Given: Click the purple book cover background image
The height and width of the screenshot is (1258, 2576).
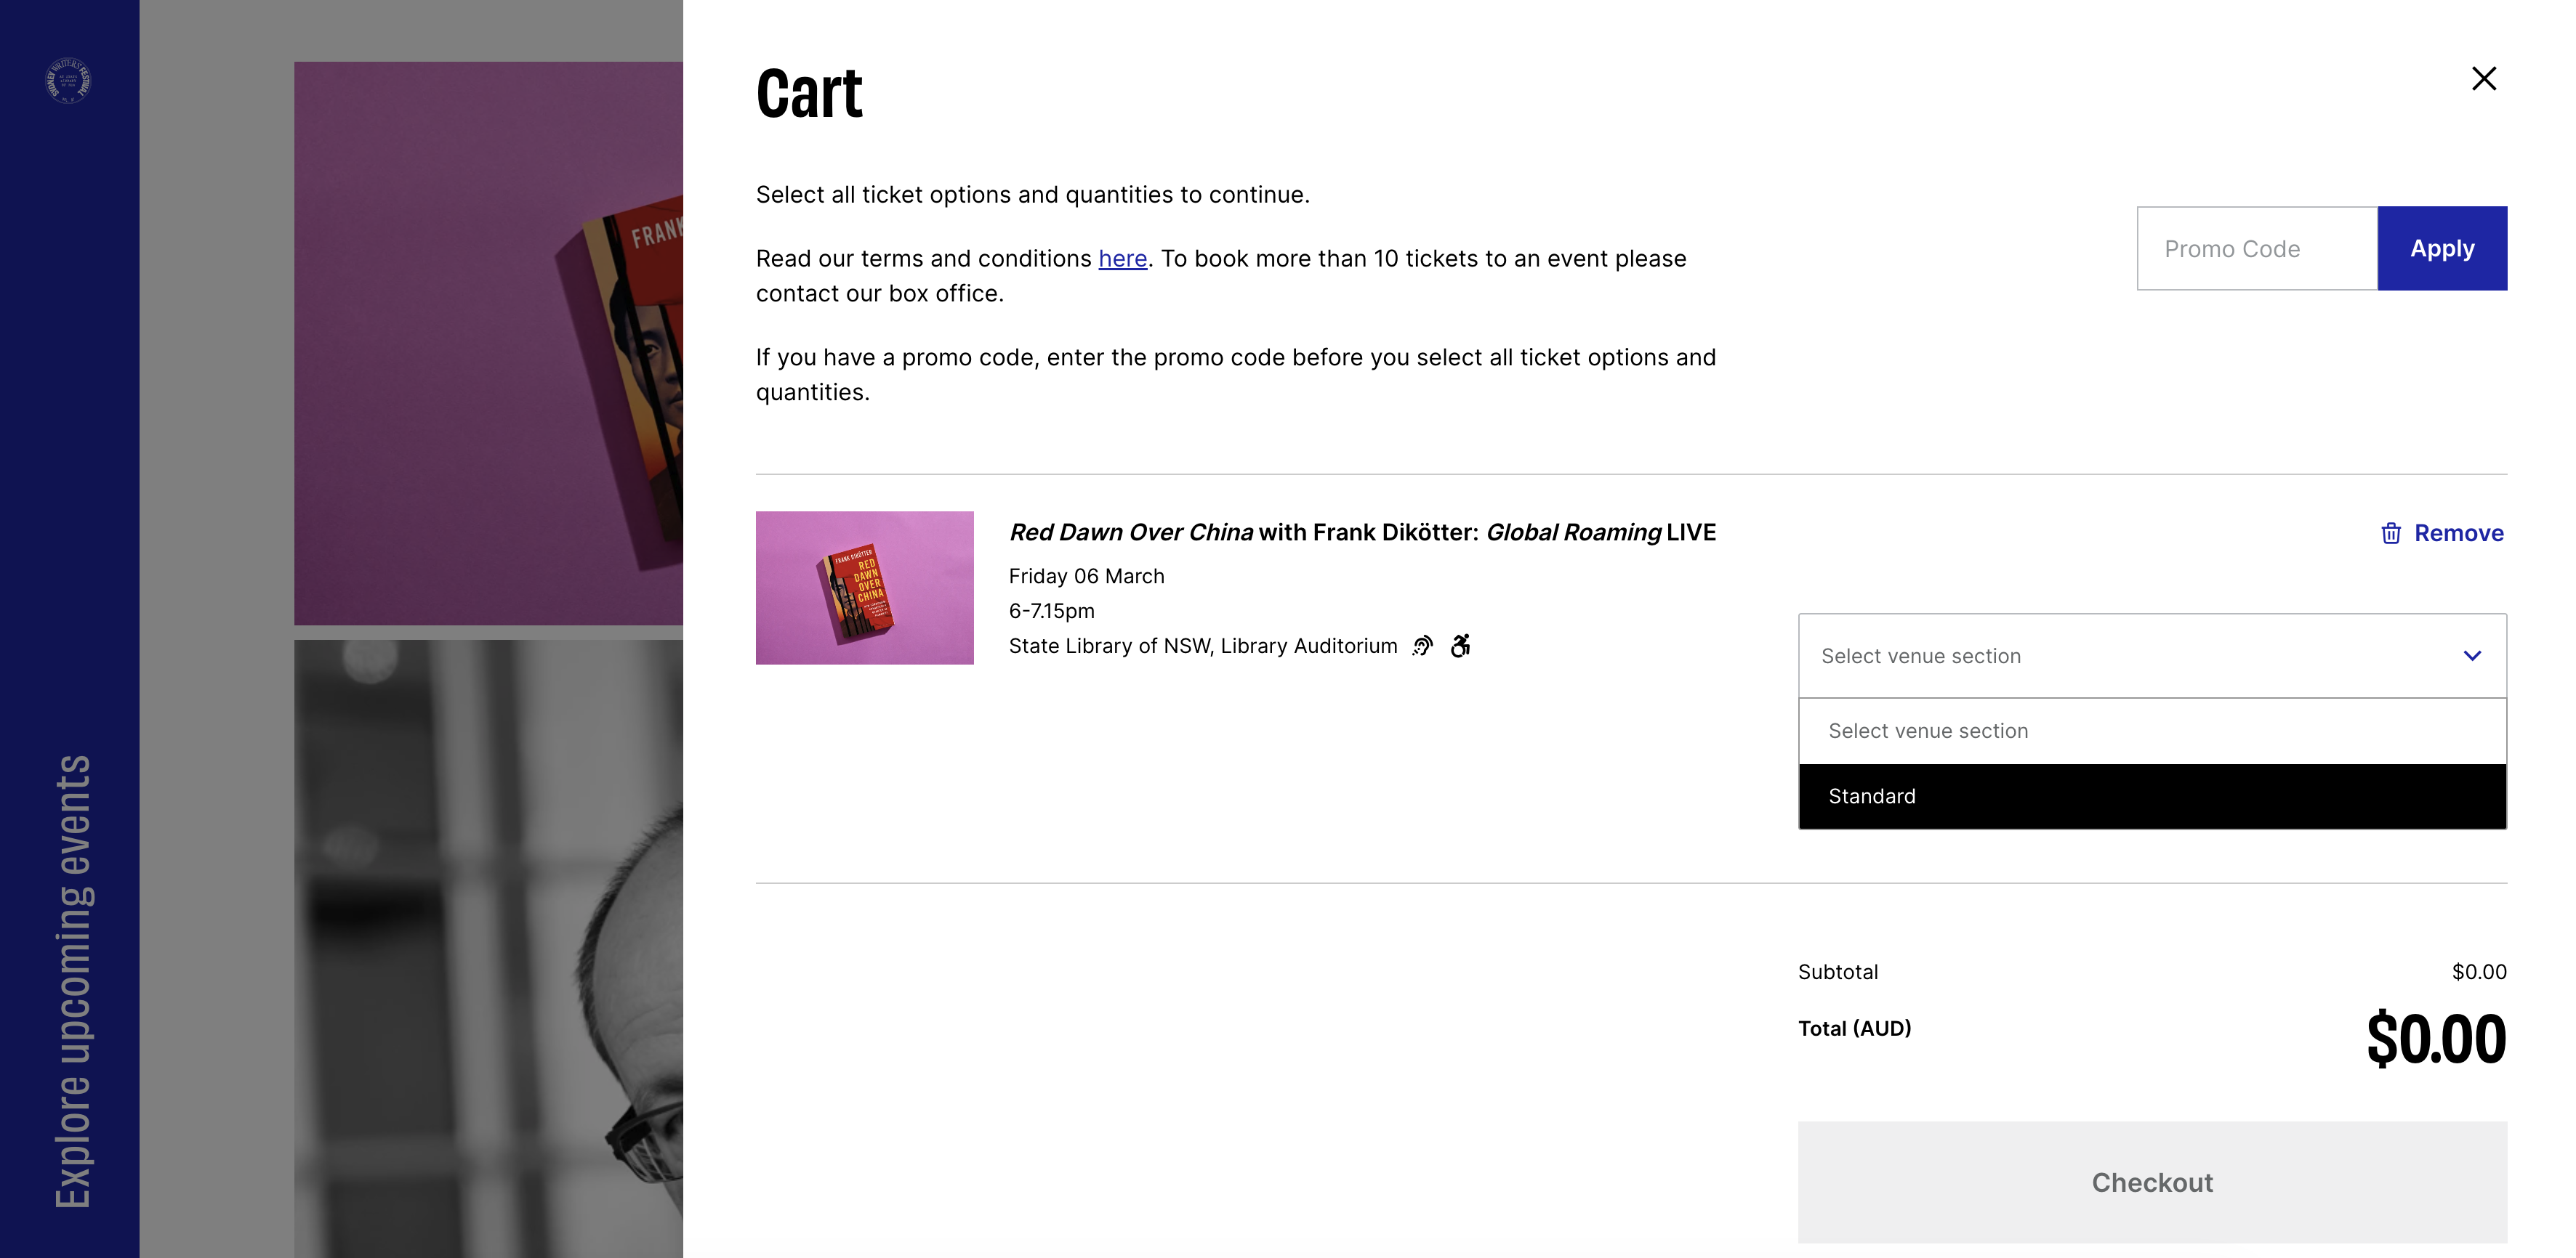Looking at the screenshot, I should 488,343.
